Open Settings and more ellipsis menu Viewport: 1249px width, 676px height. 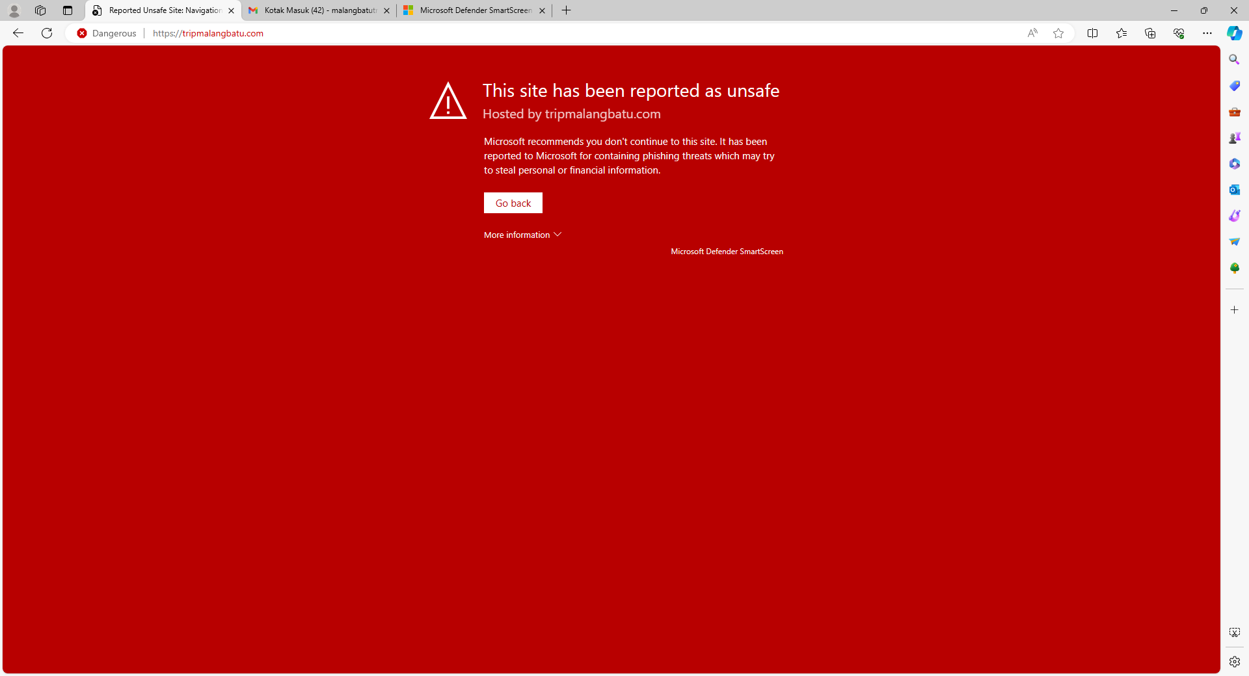coord(1207,33)
